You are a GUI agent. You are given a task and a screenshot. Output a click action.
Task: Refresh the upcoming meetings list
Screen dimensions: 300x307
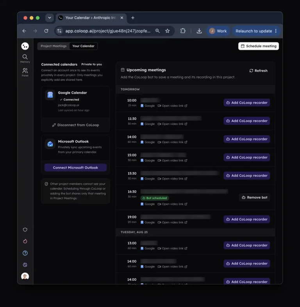pos(259,71)
